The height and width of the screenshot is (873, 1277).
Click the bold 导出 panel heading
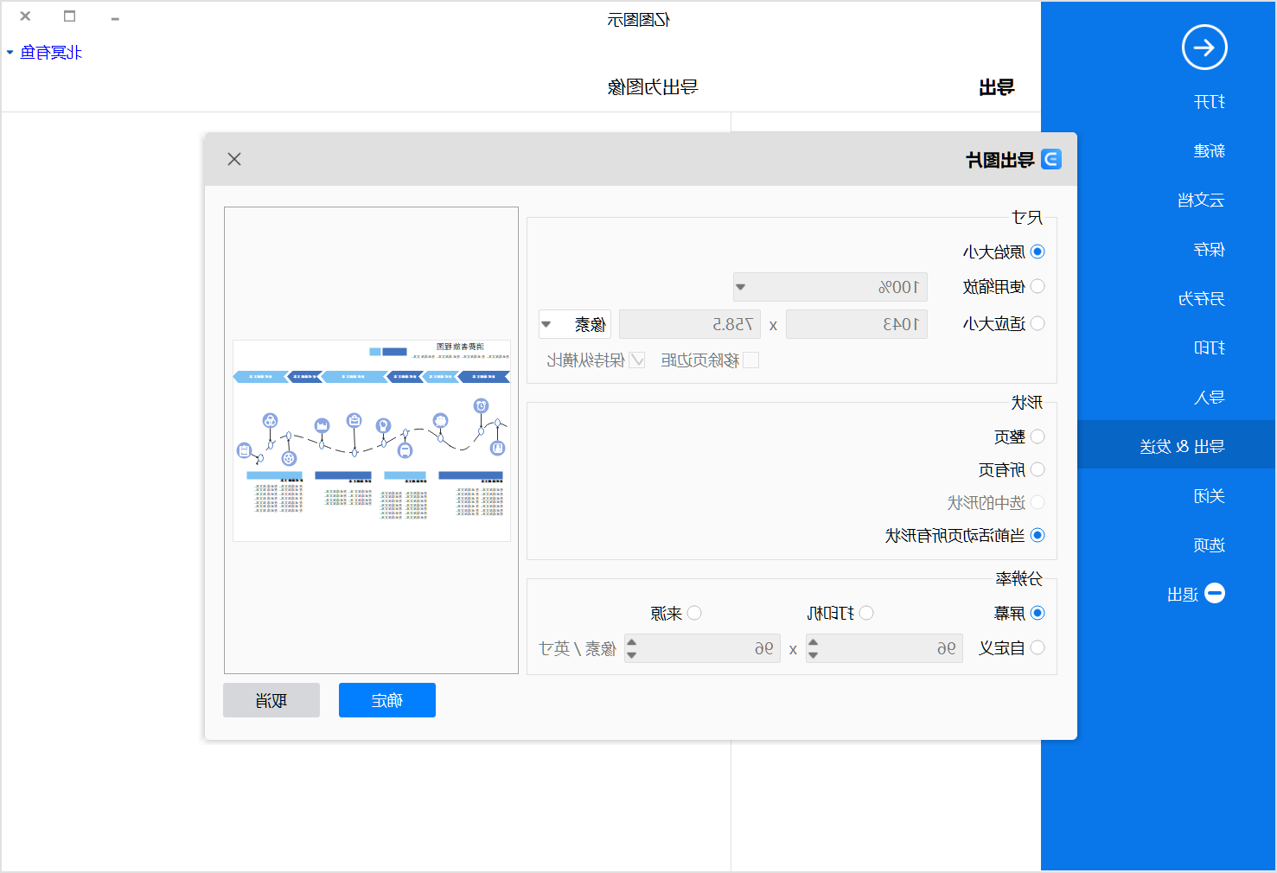(x=996, y=87)
